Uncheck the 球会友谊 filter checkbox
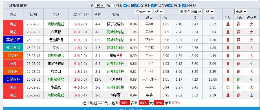The width and height of the screenshot is (260, 110). tap(153, 5)
